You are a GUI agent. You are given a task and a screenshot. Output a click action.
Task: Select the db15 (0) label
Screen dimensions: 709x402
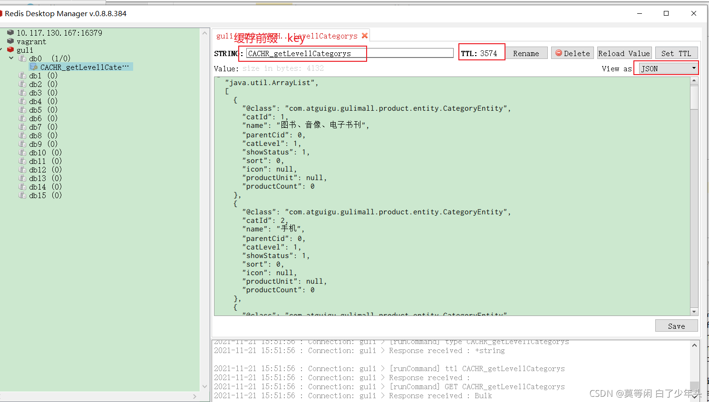(45, 195)
